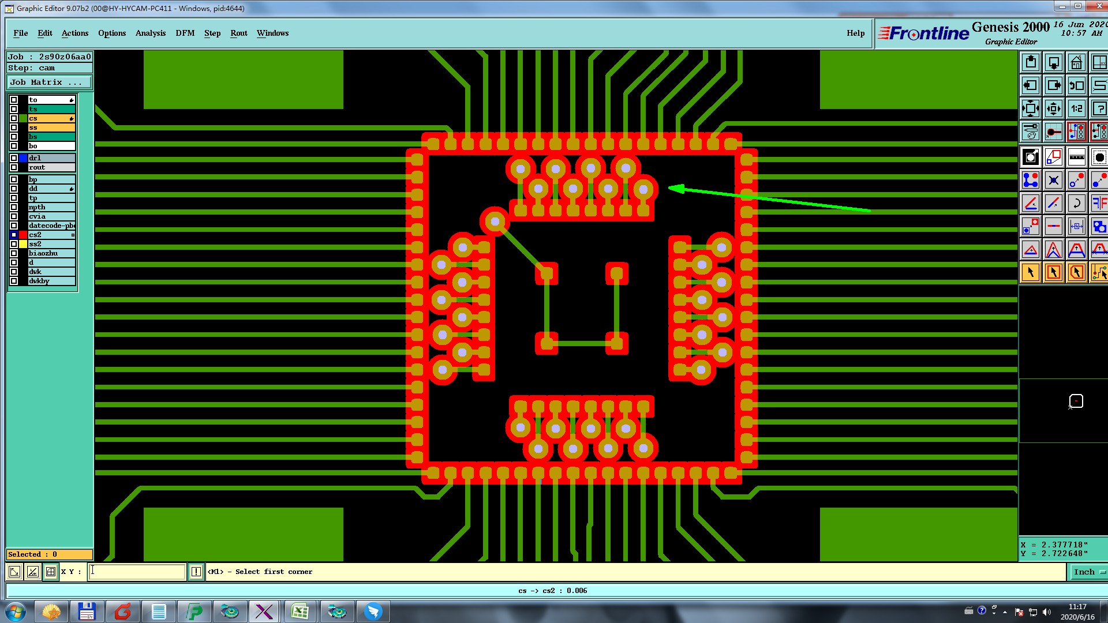Open the Help menu

click(856, 33)
